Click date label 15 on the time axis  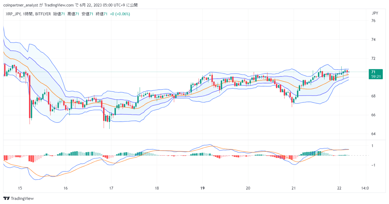(x=20, y=188)
